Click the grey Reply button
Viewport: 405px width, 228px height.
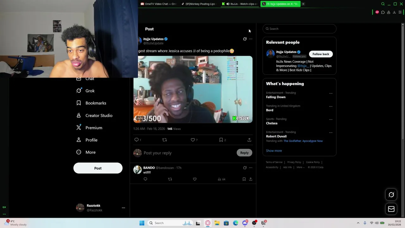244,153
